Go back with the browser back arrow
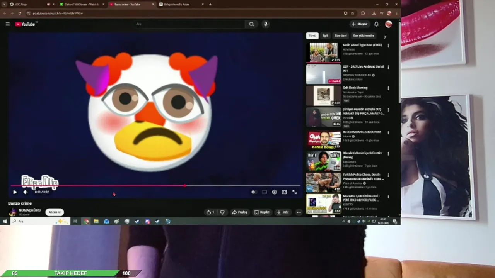The width and height of the screenshot is (495, 278). pos(4,13)
